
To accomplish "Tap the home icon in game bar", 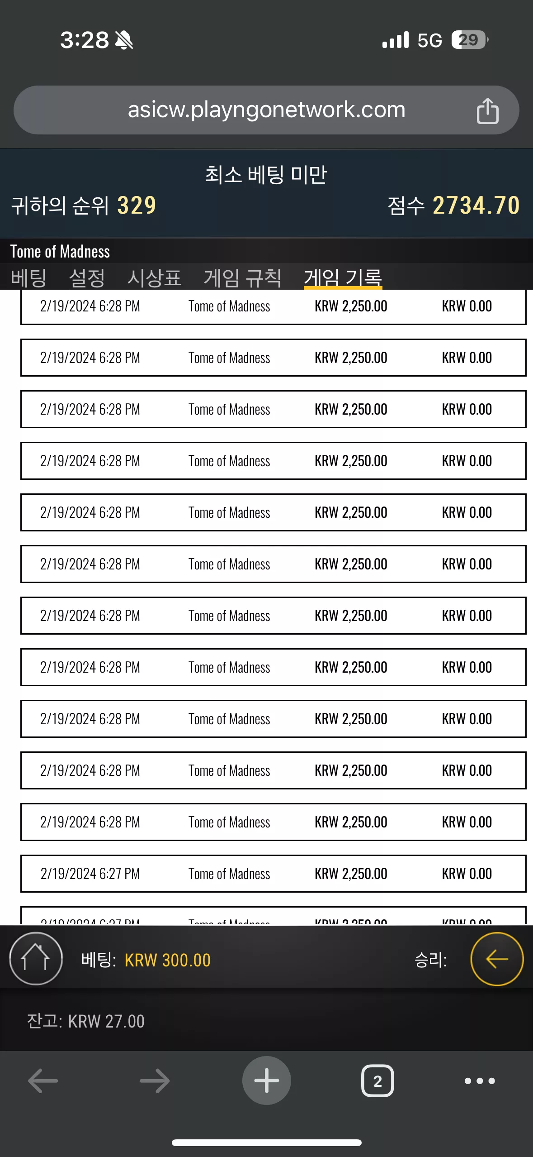I will pyautogui.click(x=36, y=959).
